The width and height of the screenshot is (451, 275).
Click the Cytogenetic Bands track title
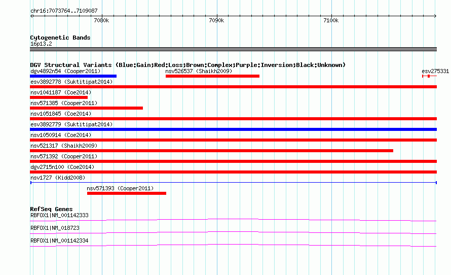pos(60,38)
